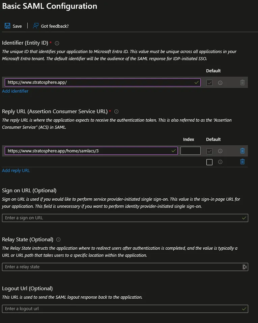The image size is (258, 323).
Task: Focus the Index field for reply URL
Action: pos(190,151)
